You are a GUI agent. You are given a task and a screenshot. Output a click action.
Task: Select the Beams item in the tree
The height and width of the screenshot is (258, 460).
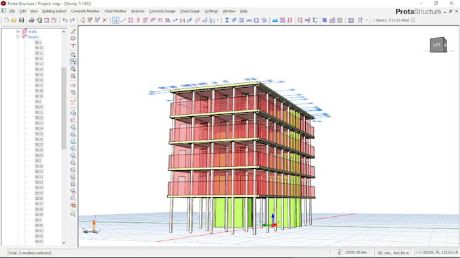33,37
